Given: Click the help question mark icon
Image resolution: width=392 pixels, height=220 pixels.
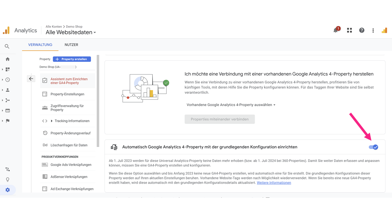Looking at the screenshot, I should point(362,30).
